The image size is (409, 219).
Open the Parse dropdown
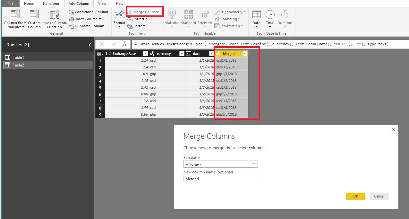(136, 26)
